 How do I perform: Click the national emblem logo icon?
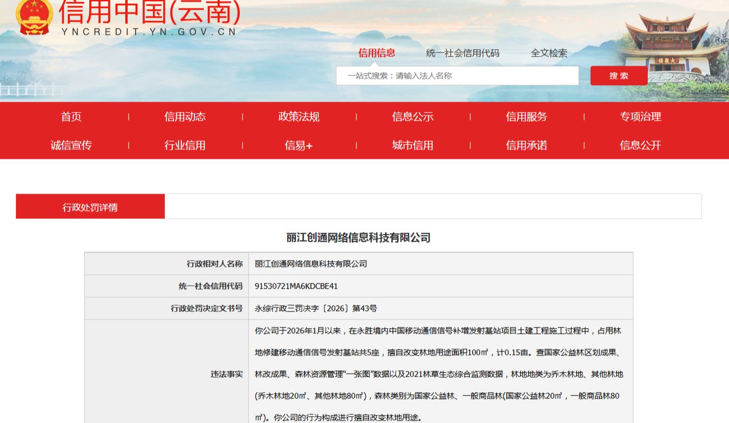pyautogui.click(x=33, y=18)
